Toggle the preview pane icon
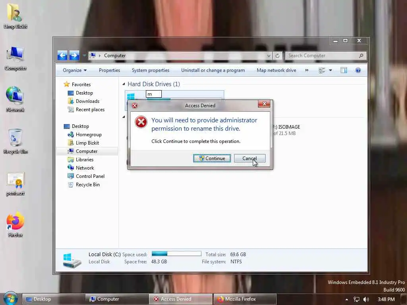 coord(344,70)
